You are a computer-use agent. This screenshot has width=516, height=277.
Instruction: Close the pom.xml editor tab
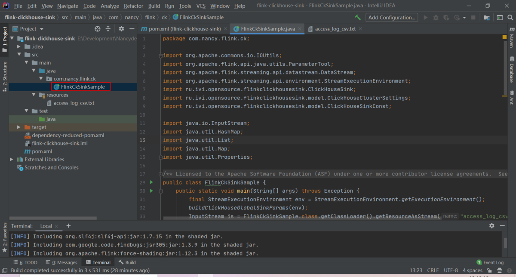pyautogui.click(x=225, y=29)
